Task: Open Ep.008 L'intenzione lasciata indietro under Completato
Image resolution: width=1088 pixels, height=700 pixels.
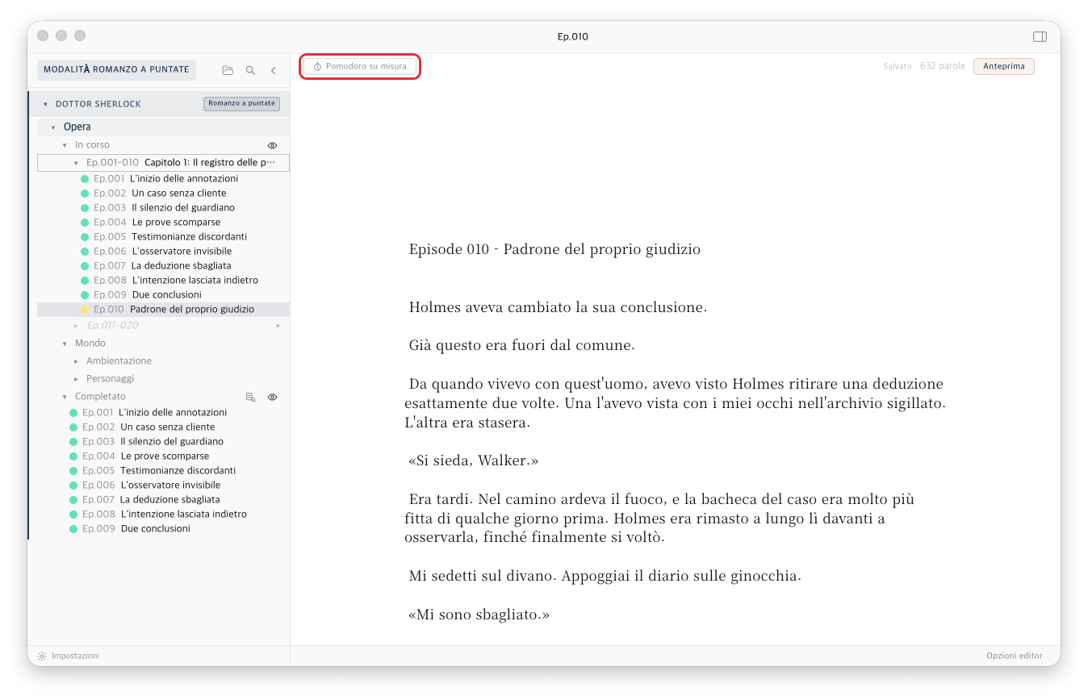Action: point(163,515)
